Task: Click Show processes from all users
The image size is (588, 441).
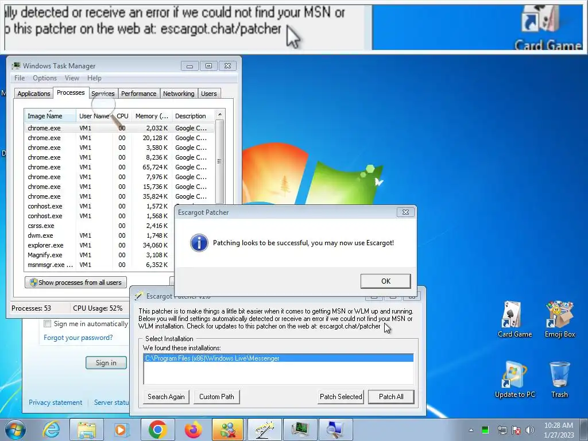Action: click(x=76, y=283)
